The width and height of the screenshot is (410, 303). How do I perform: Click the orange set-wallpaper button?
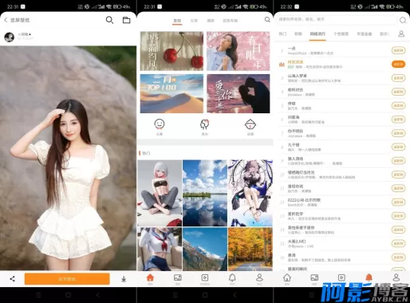click(67, 279)
